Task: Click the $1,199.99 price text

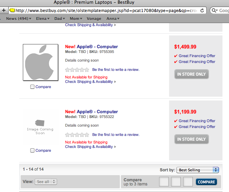Action: pos(185,112)
